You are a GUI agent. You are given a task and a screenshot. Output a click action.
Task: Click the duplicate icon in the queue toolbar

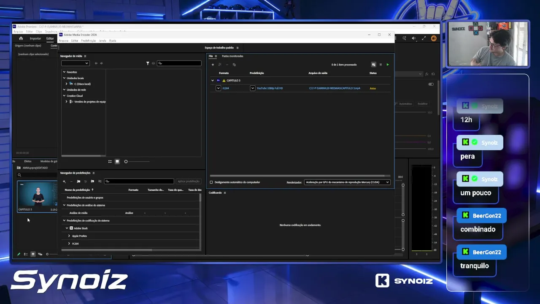pos(234,65)
